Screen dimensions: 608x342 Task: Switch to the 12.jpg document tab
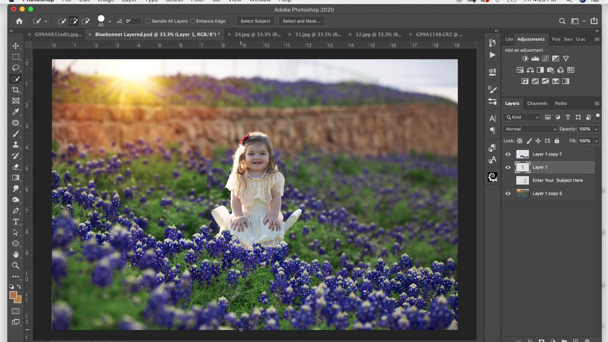[378, 34]
